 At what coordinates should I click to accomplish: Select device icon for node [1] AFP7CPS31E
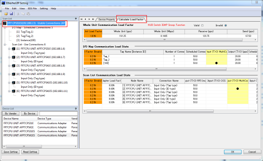click(14, 49)
